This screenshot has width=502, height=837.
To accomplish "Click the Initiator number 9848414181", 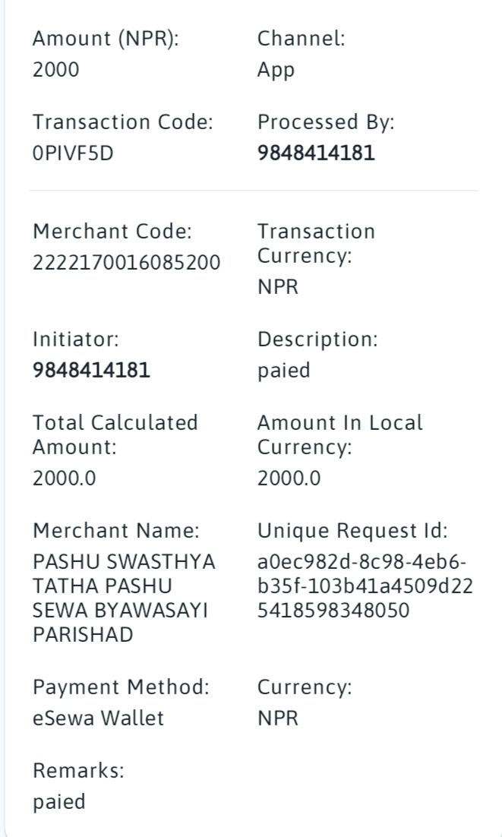I will click(91, 370).
